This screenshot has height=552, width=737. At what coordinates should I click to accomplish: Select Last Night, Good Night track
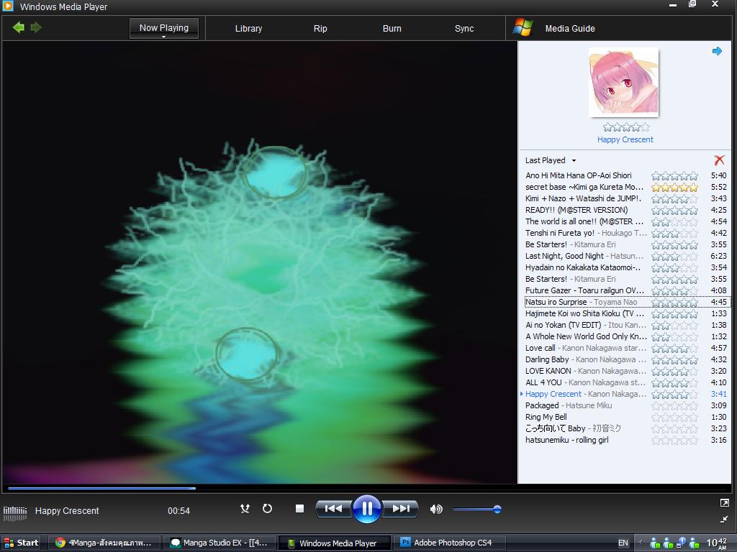pyautogui.click(x=625, y=256)
